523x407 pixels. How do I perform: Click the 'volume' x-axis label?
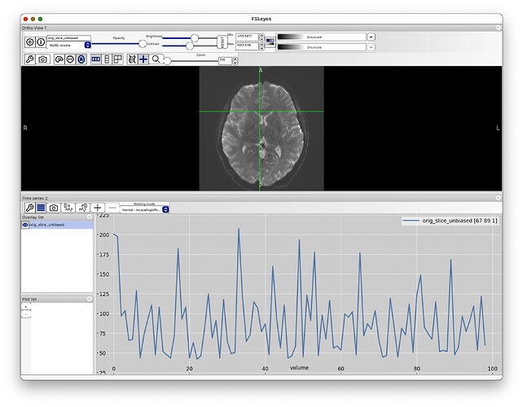click(x=299, y=368)
